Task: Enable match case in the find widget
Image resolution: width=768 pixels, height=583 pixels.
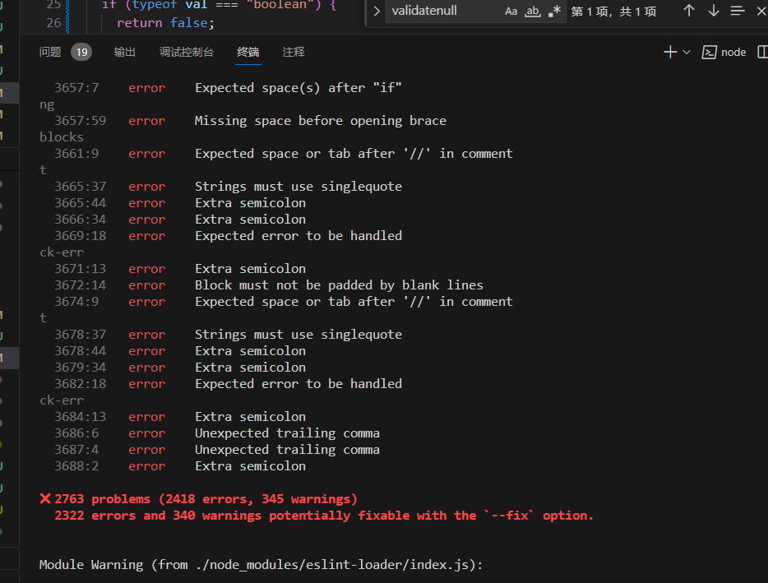Action: tap(511, 12)
